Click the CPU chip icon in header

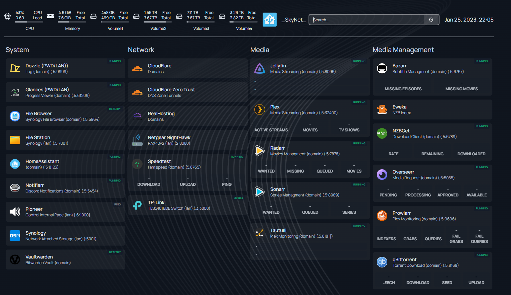point(8,16)
